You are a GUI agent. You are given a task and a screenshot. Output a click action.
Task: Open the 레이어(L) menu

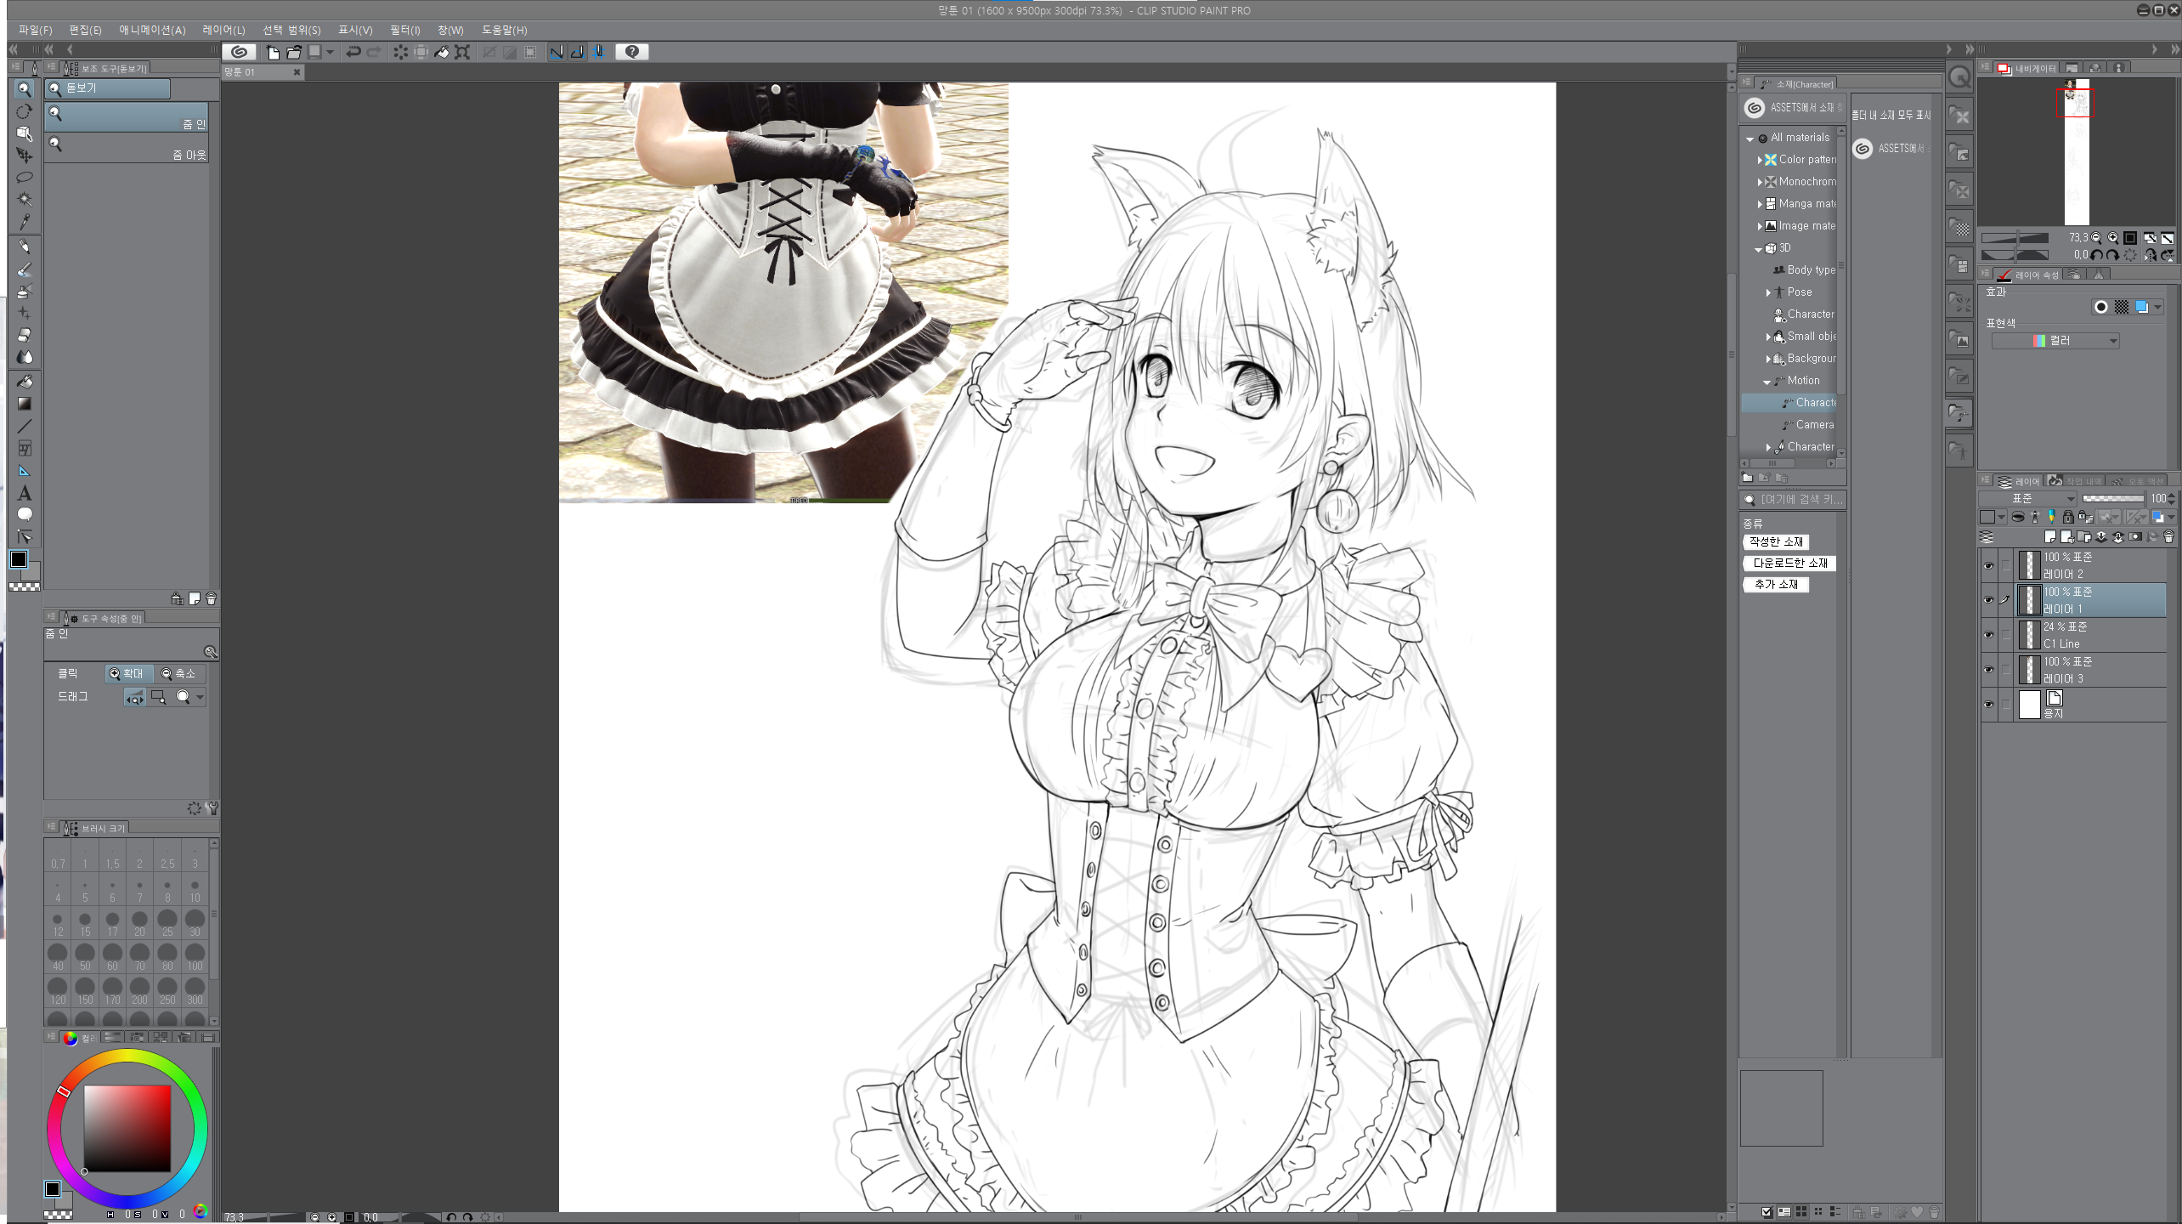[223, 30]
